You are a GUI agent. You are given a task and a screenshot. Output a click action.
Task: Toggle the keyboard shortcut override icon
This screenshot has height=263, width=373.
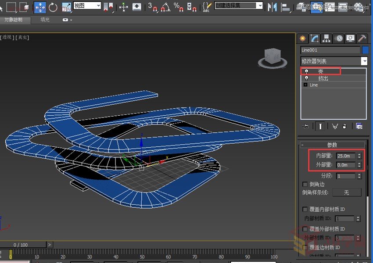[136, 7]
